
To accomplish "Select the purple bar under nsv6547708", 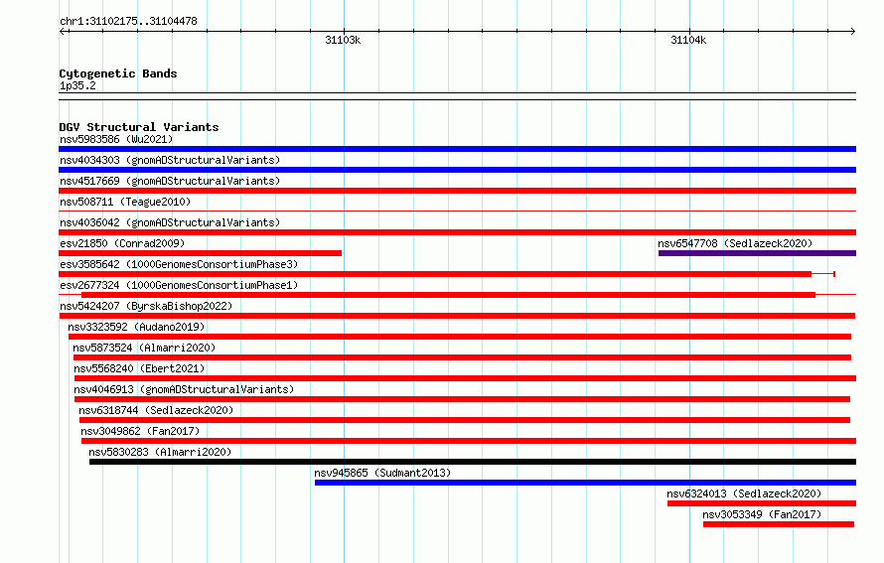I will (x=757, y=253).
